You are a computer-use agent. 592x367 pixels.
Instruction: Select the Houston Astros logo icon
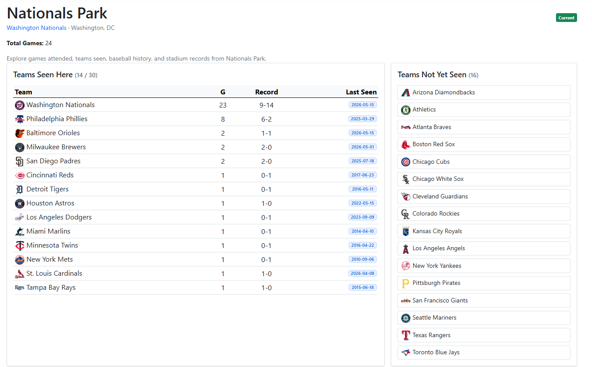click(19, 203)
